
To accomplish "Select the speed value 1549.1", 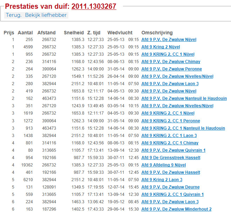I will click(x=78, y=76).
